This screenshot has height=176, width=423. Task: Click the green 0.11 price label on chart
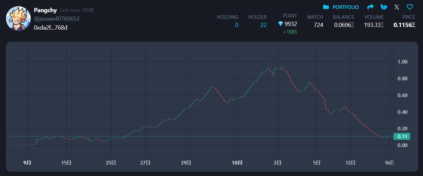click(402, 137)
